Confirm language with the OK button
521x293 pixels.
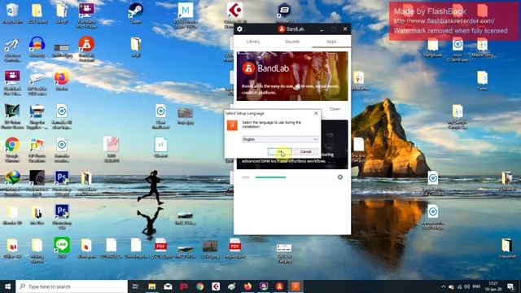point(280,152)
